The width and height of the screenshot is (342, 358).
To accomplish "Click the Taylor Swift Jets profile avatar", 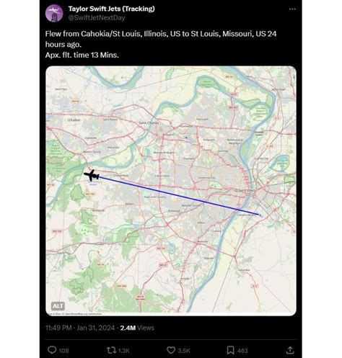I will pos(54,14).
